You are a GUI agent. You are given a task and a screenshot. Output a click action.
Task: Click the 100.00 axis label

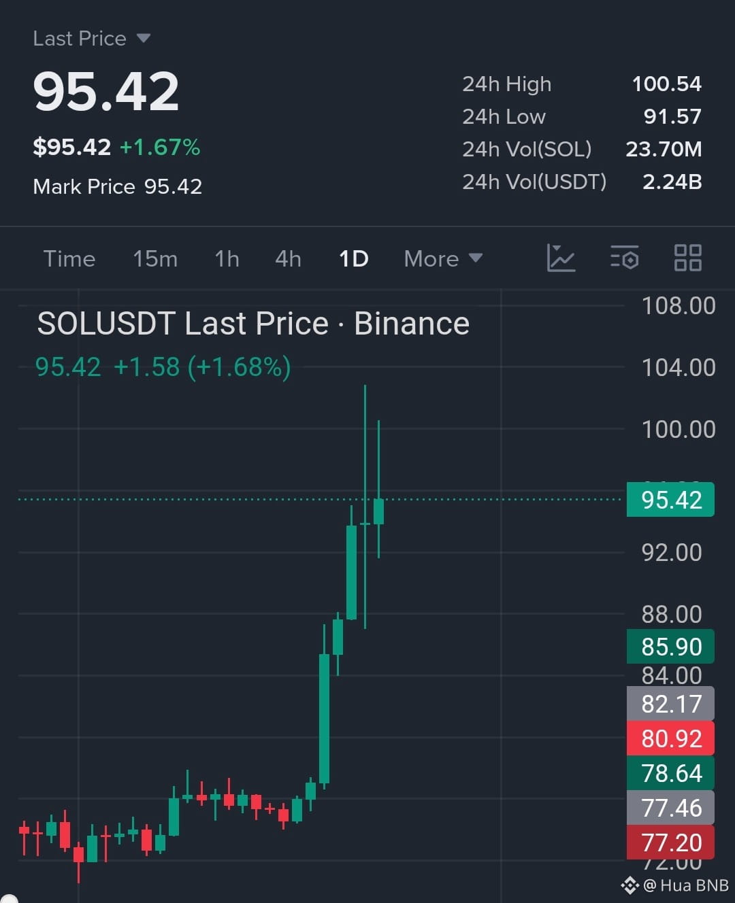click(x=679, y=429)
